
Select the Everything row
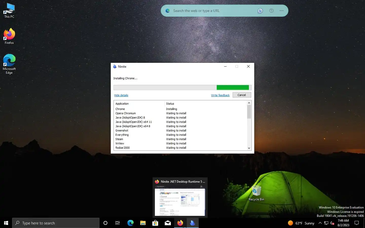tap(180, 135)
